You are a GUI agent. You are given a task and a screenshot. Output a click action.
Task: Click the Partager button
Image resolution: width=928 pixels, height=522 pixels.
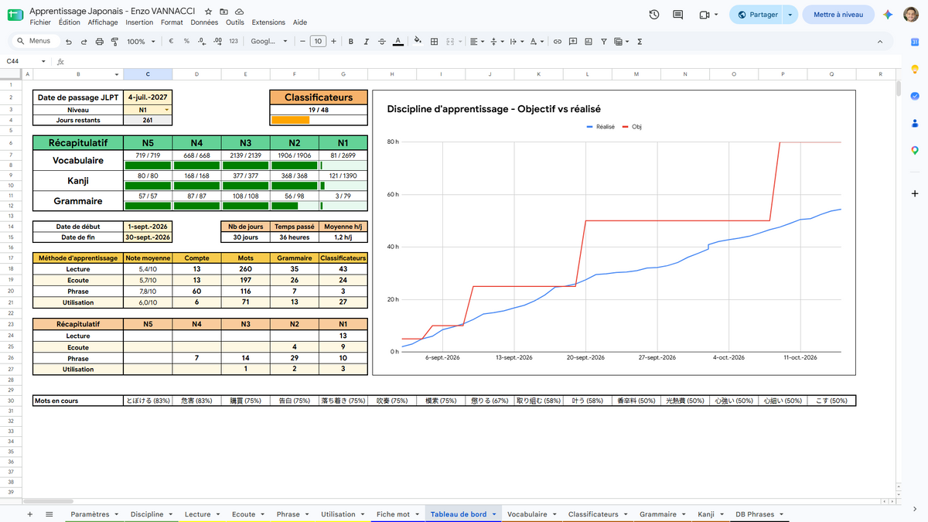pos(758,15)
